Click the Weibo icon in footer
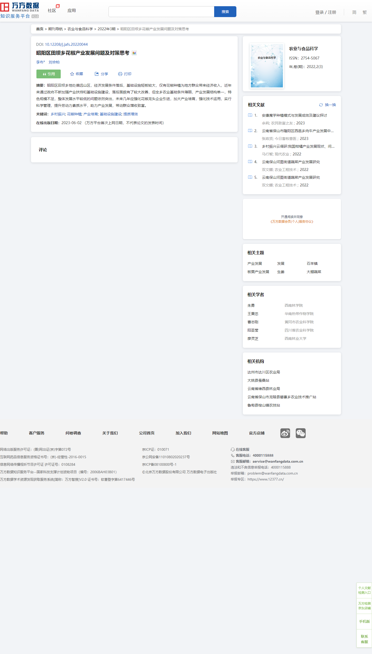This screenshot has width=372, height=654. [x=285, y=433]
